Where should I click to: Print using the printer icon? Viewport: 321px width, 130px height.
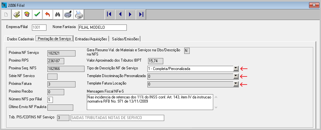[x=78, y=14]
